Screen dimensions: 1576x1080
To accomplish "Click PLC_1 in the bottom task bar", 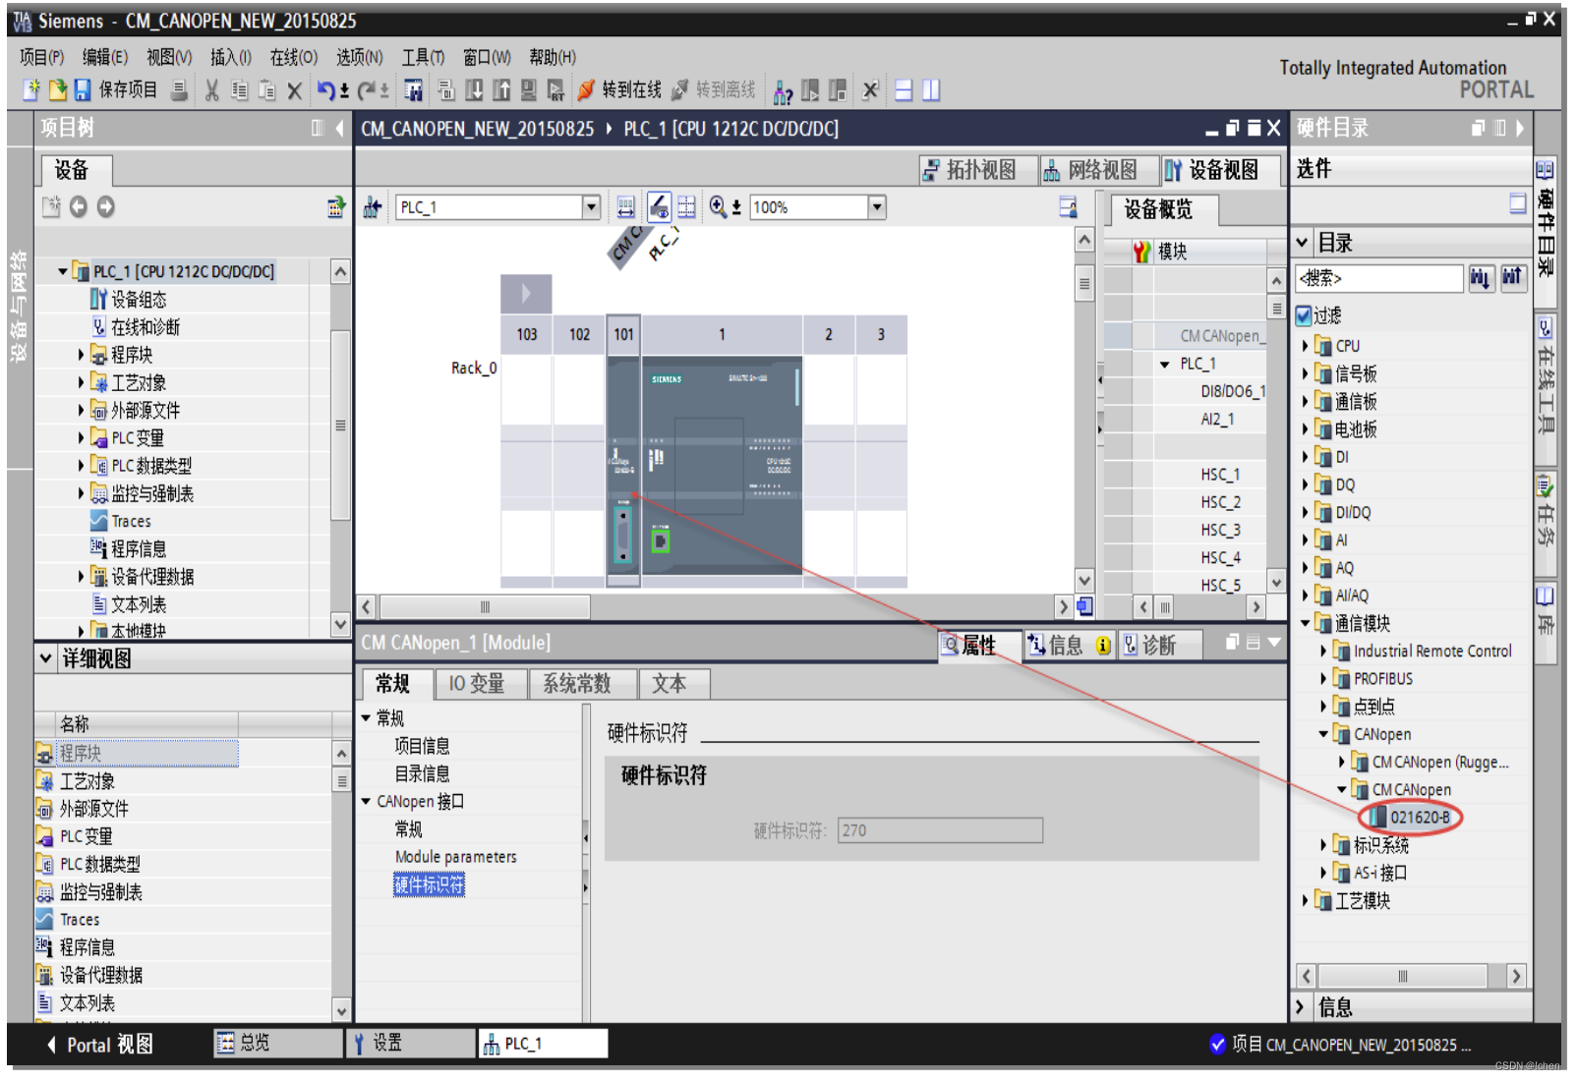I will coord(543,1044).
